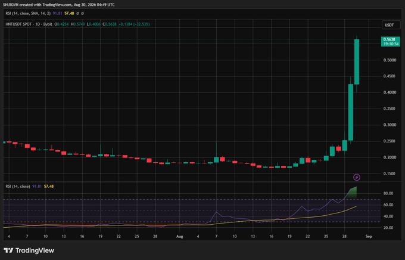Click the Sep label on date axis
This screenshot has height=260, width=405.
pos(369,237)
